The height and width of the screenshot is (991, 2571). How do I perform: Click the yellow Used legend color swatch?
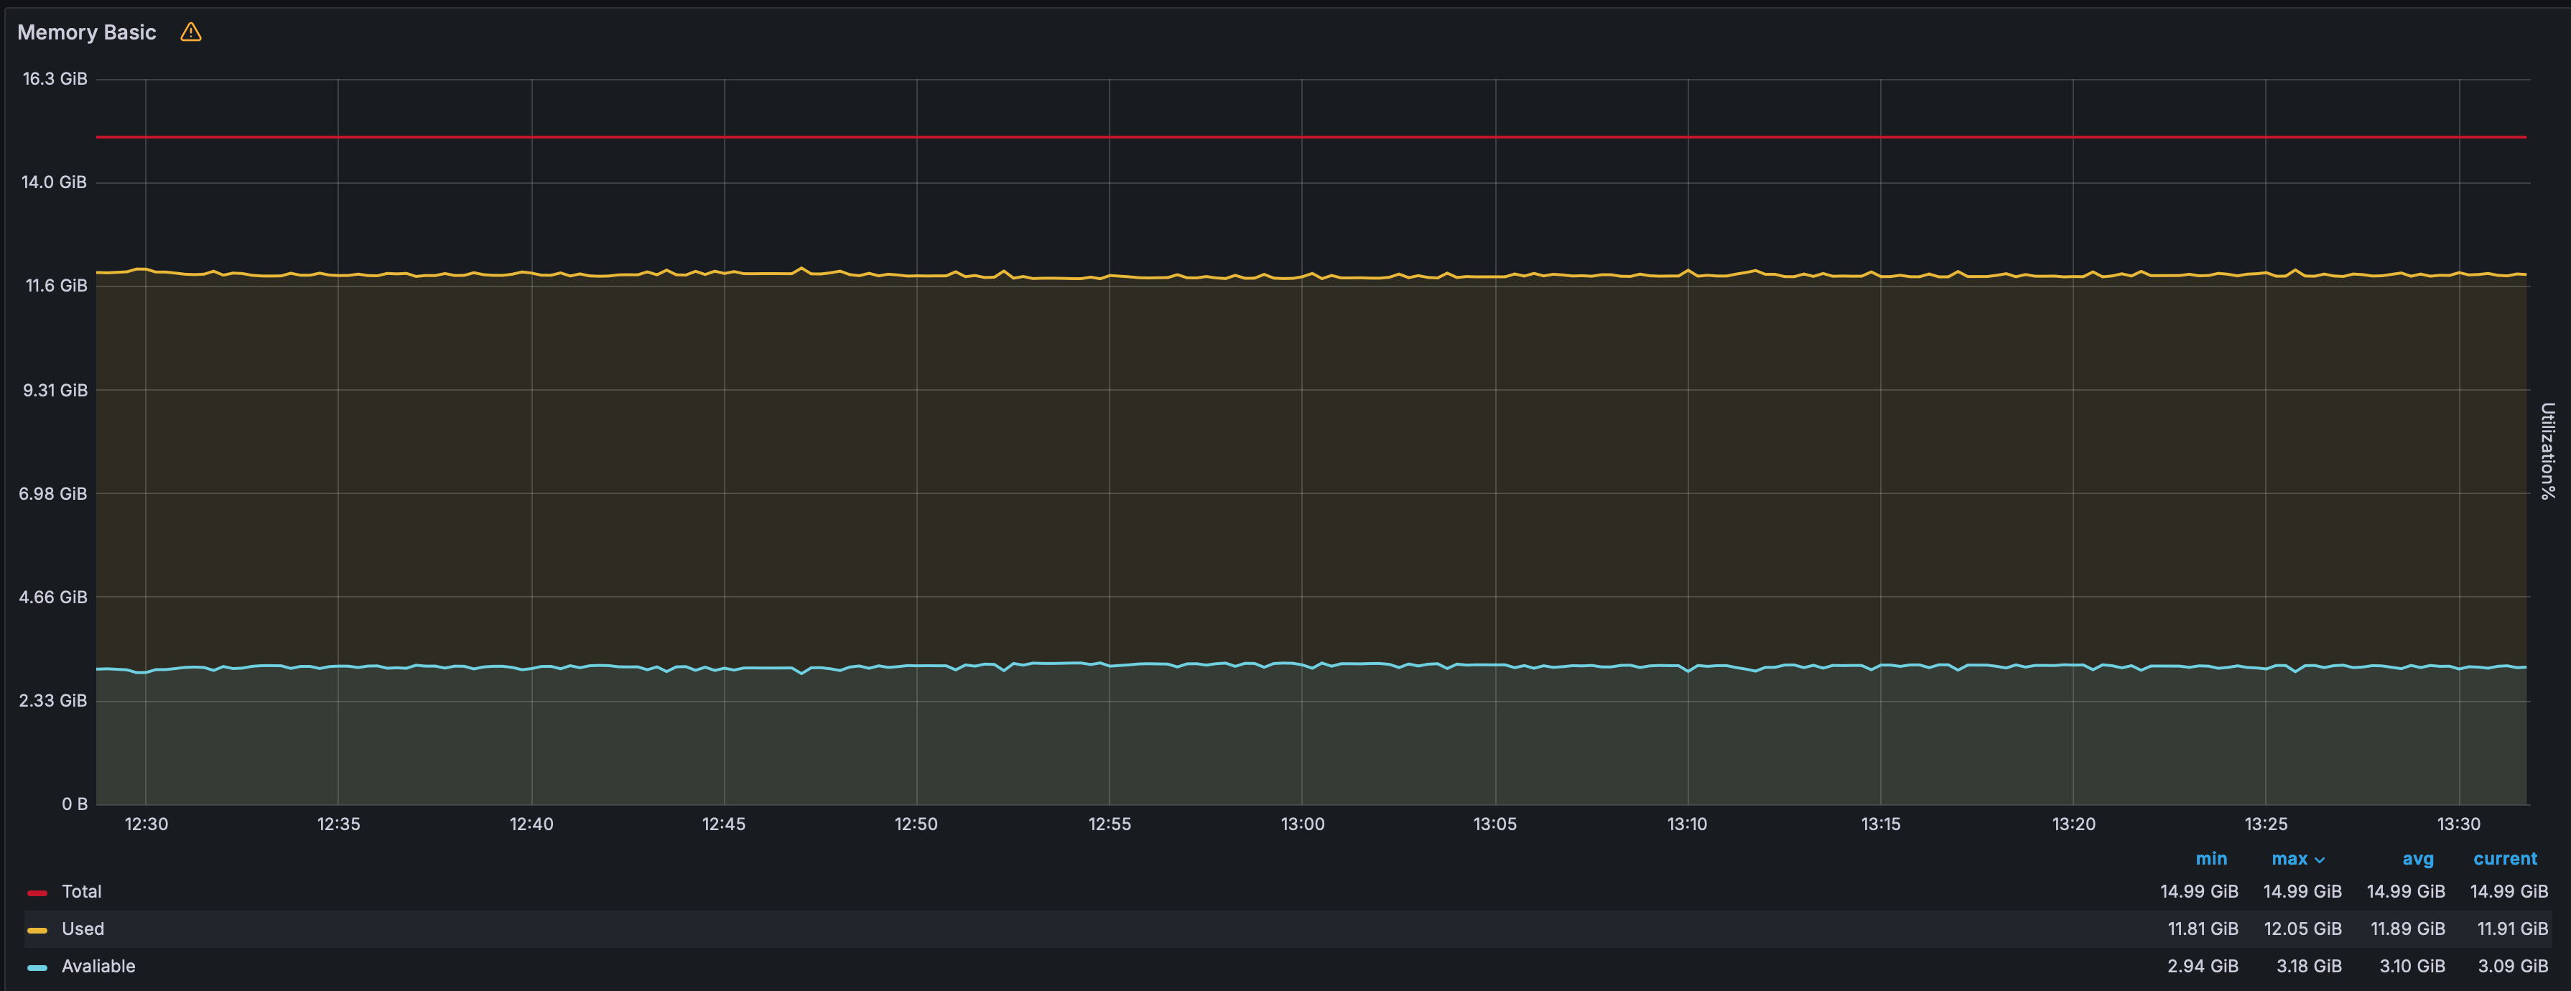pyautogui.click(x=37, y=929)
